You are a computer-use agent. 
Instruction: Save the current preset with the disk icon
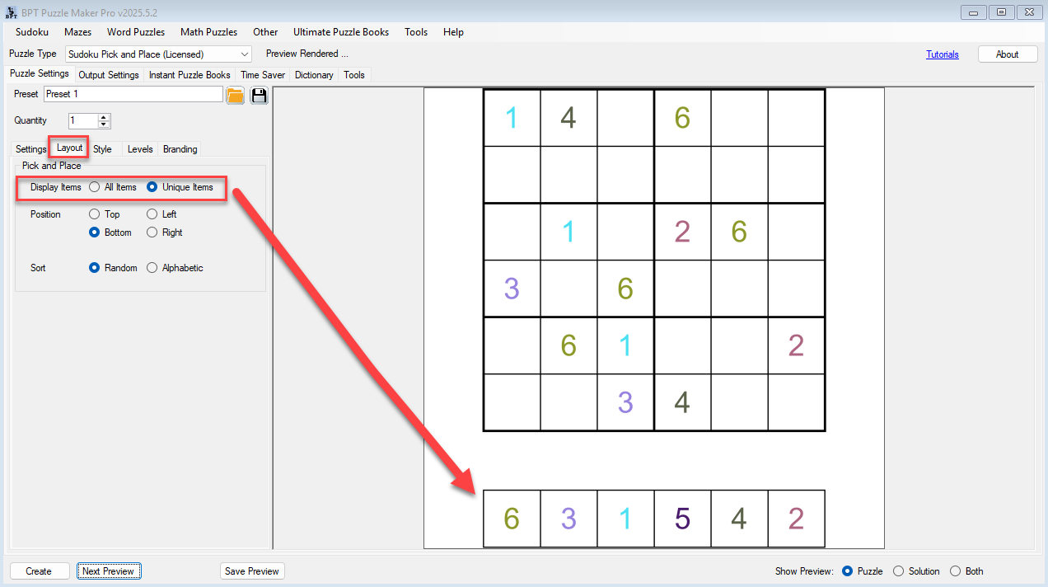pos(259,95)
